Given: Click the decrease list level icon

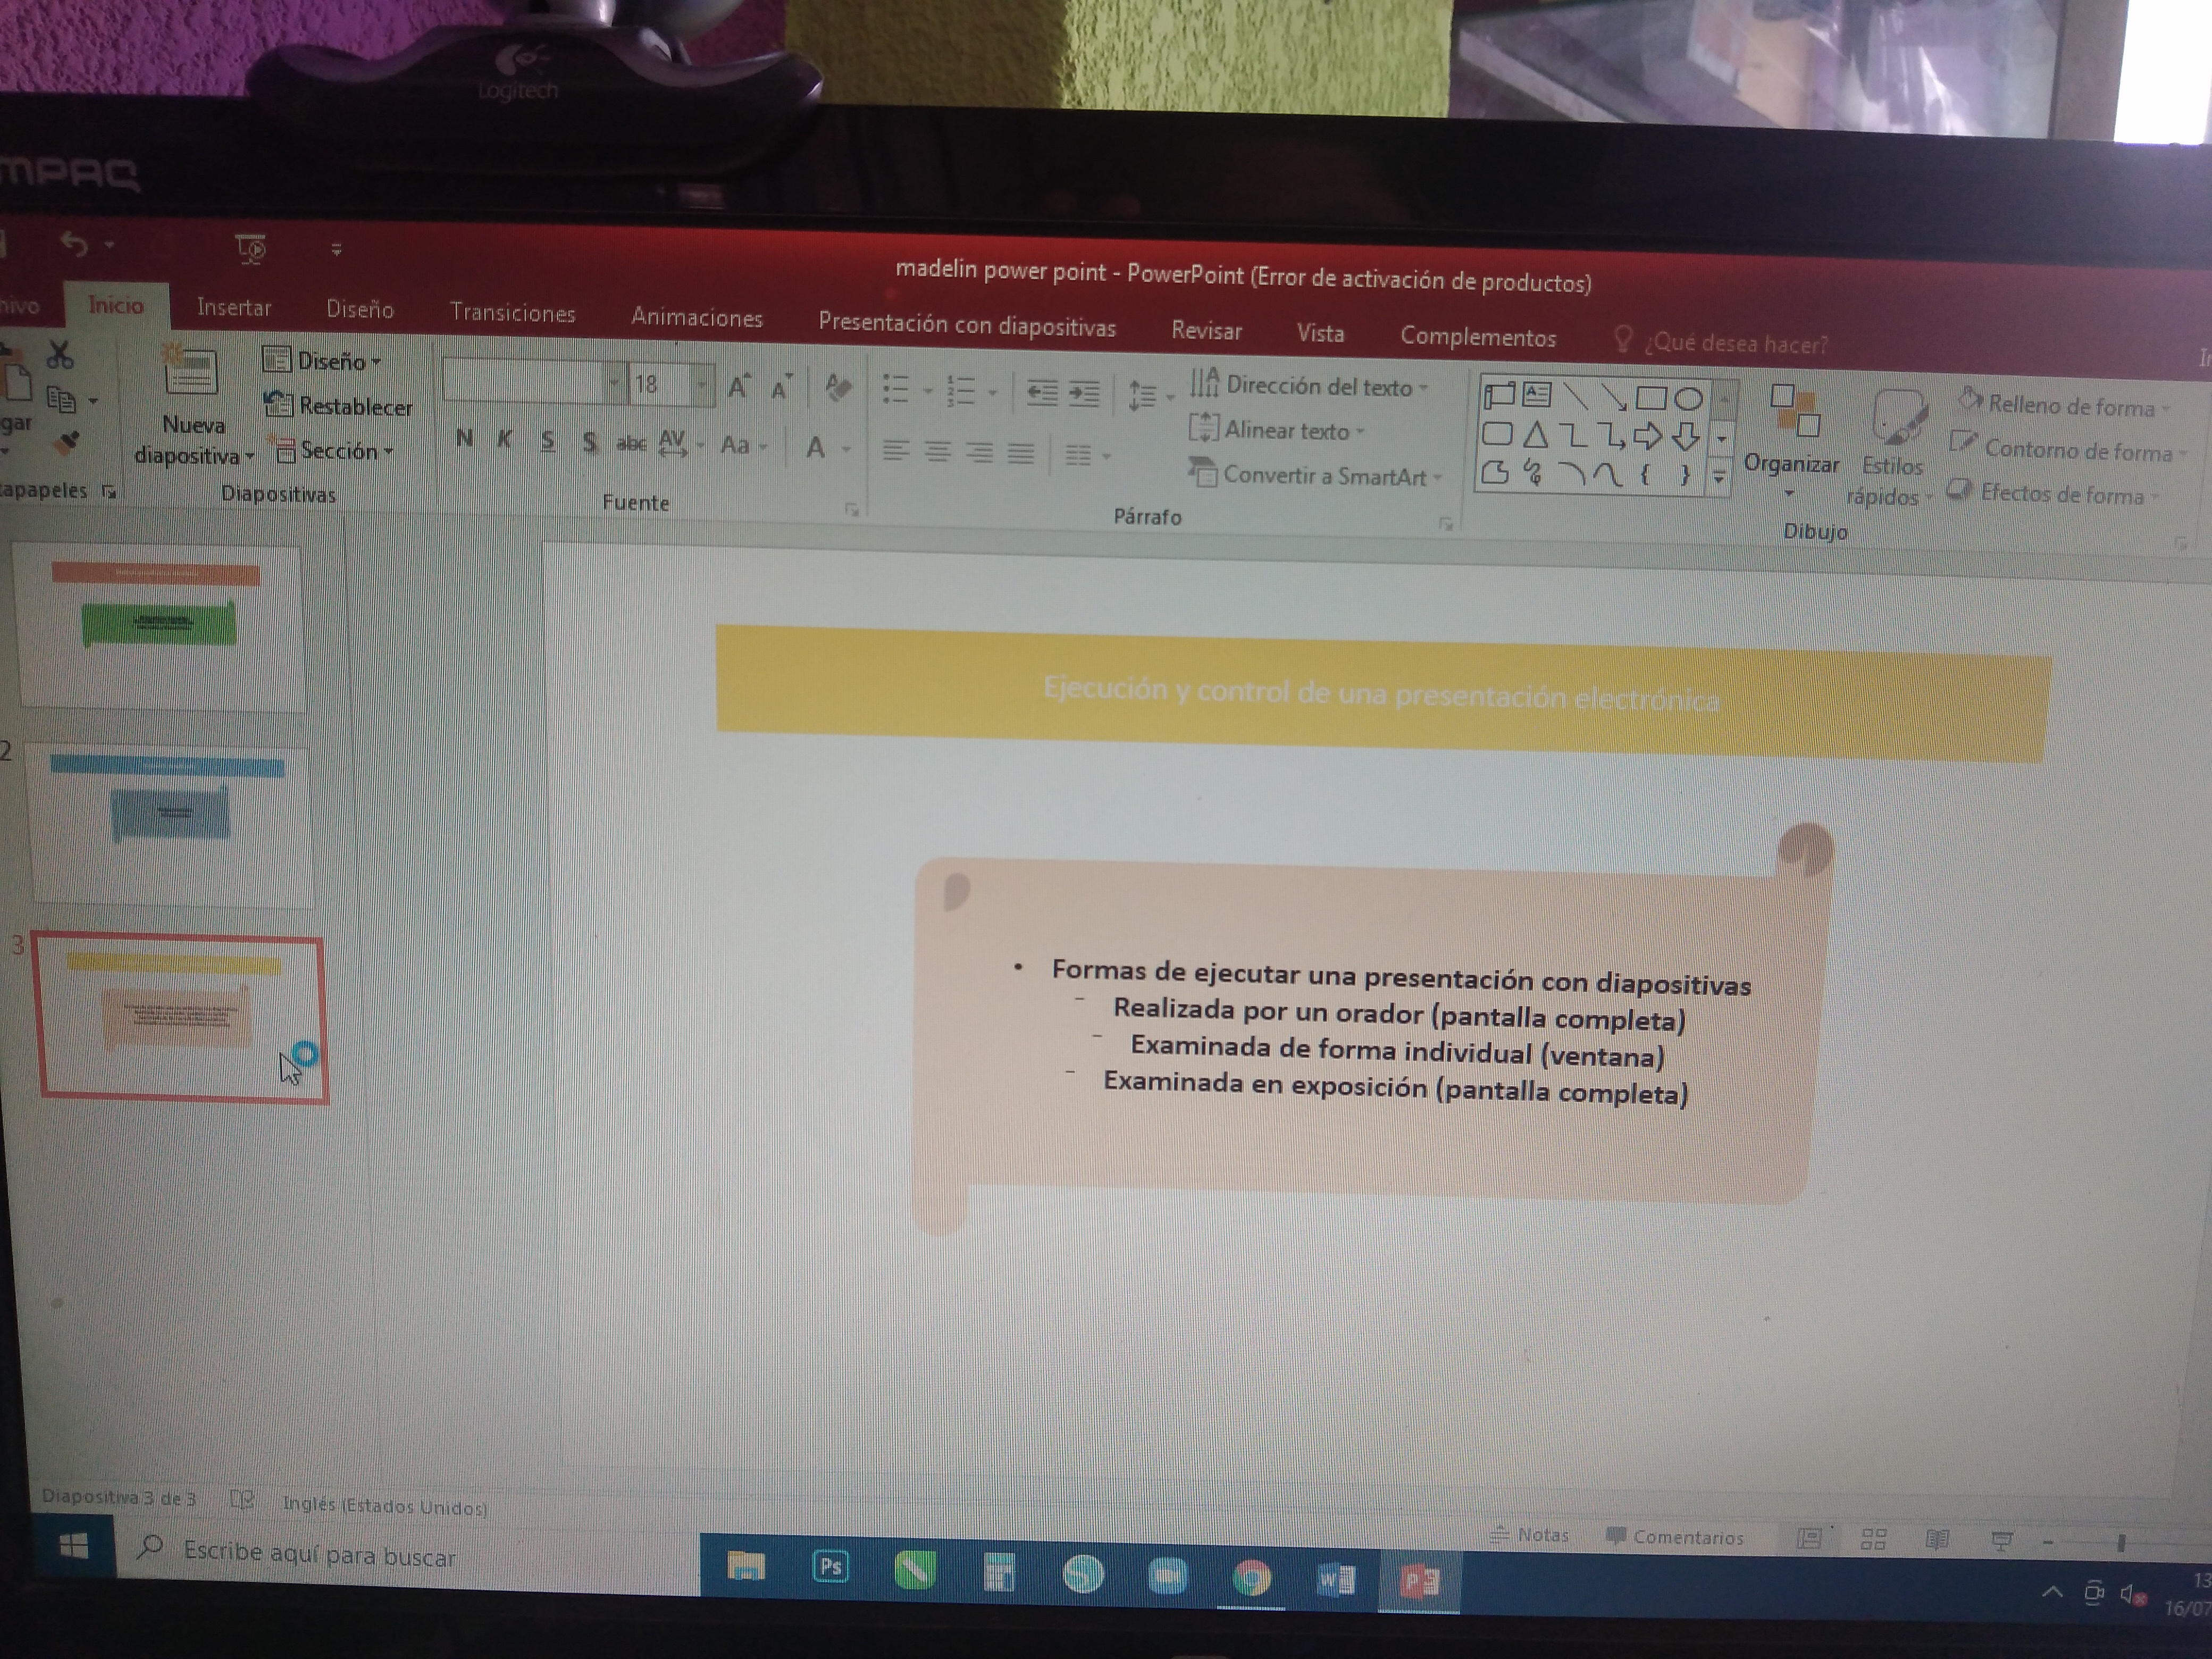Looking at the screenshot, I should [1042, 393].
